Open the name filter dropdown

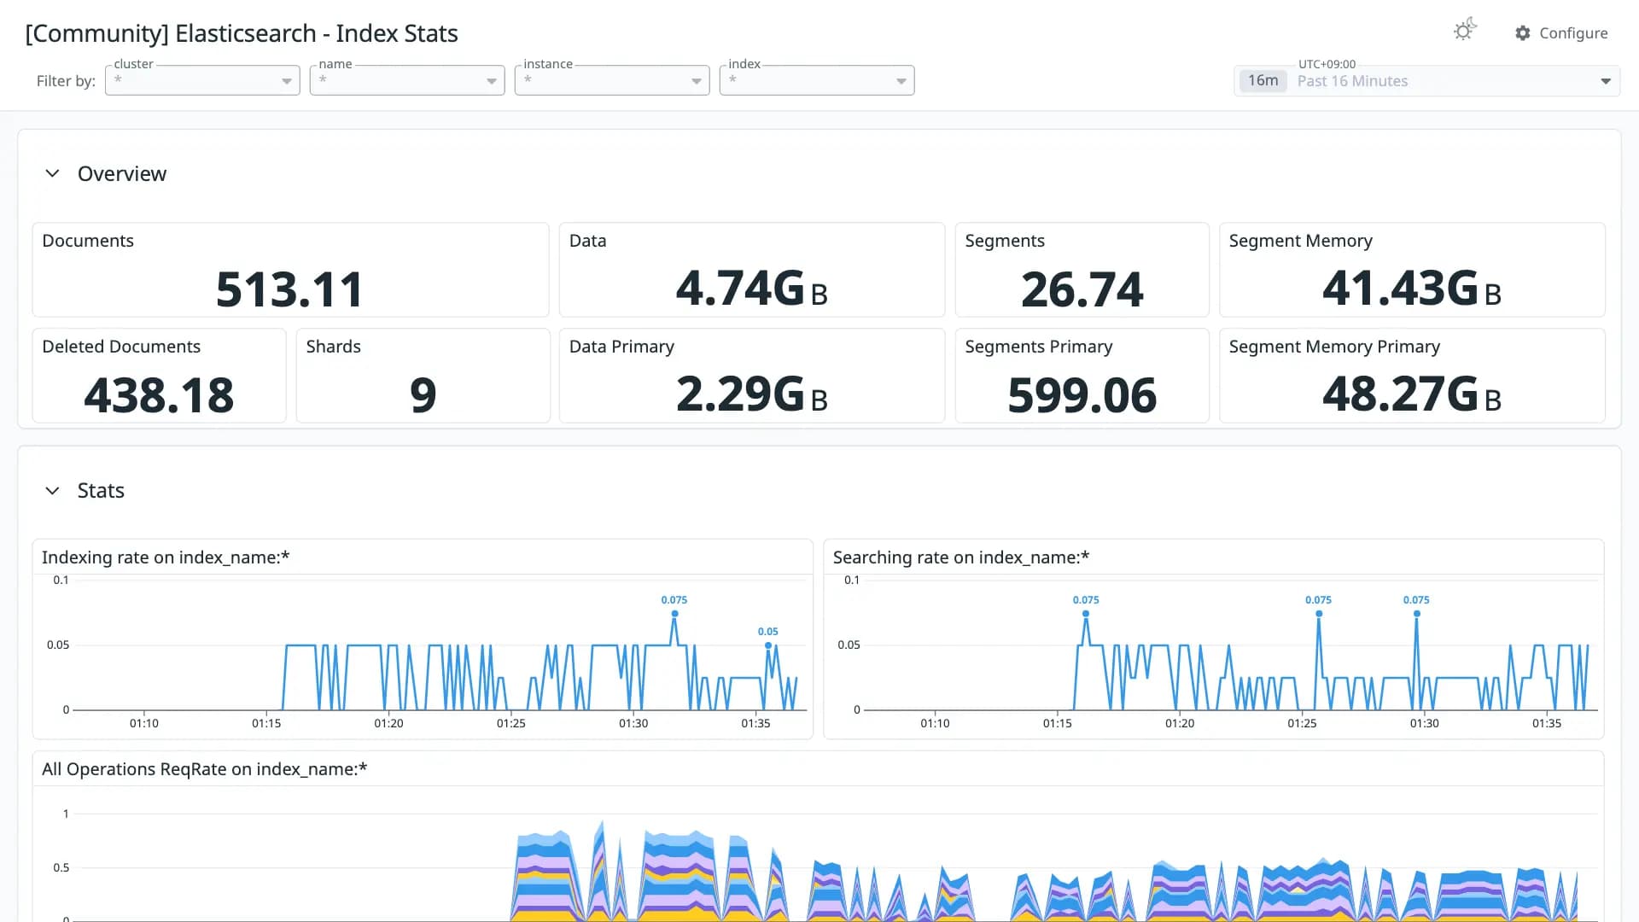407,80
